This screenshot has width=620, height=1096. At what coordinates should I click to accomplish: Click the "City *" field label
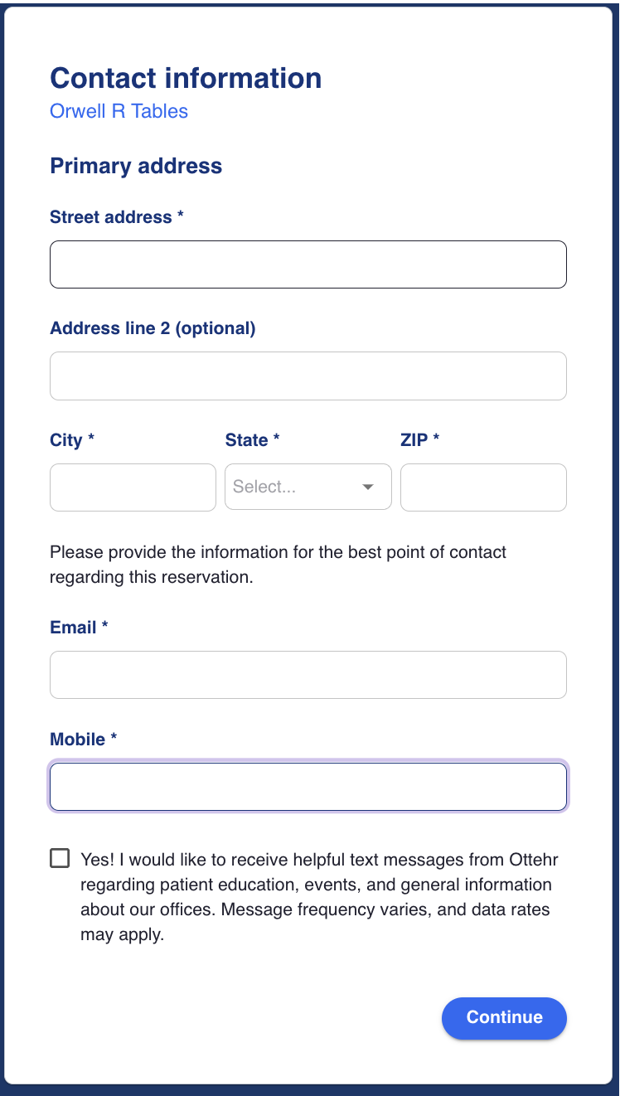coord(72,440)
